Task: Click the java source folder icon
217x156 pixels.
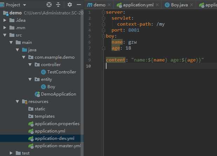Action: pyautogui.click(x=25, y=50)
